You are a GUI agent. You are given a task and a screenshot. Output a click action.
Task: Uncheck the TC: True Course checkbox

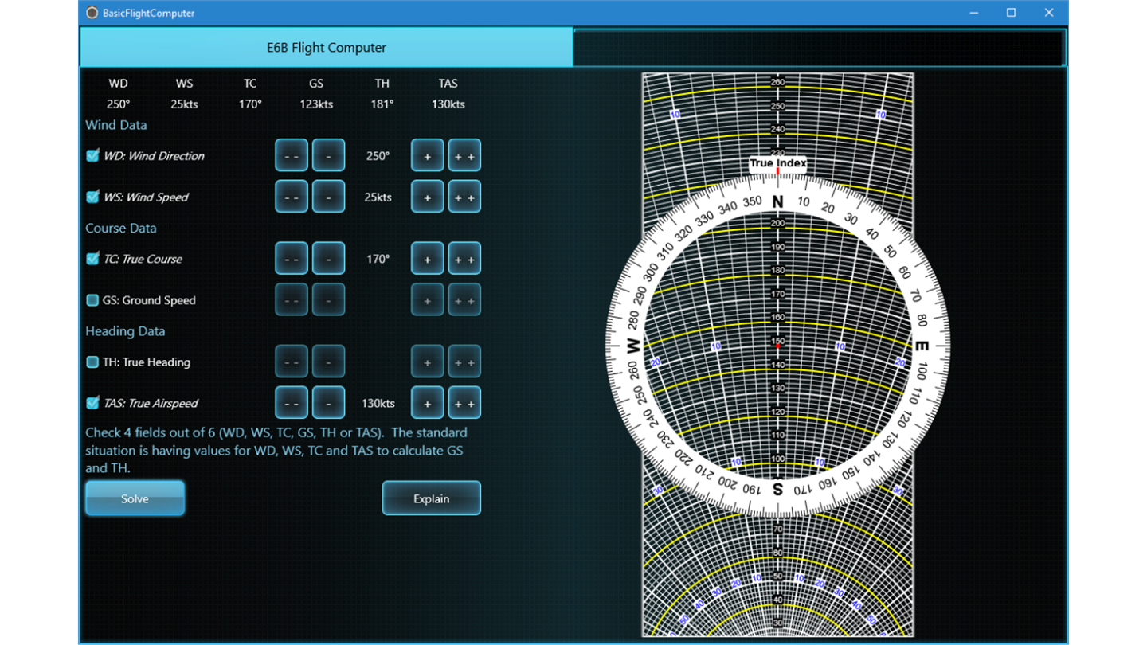click(x=92, y=259)
